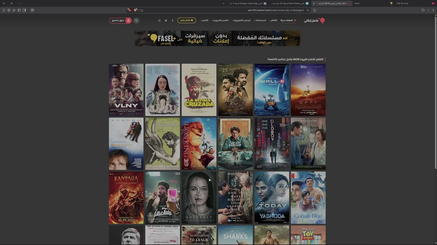Open the Poor Things poster
This screenshot has width=437, height=245.
pyautogui.click(x=163, y=90)
